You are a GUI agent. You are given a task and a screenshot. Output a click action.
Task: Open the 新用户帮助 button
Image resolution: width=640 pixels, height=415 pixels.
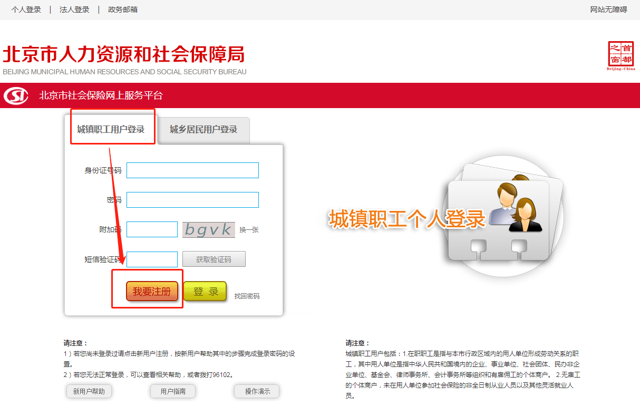(x=89, y=391)
